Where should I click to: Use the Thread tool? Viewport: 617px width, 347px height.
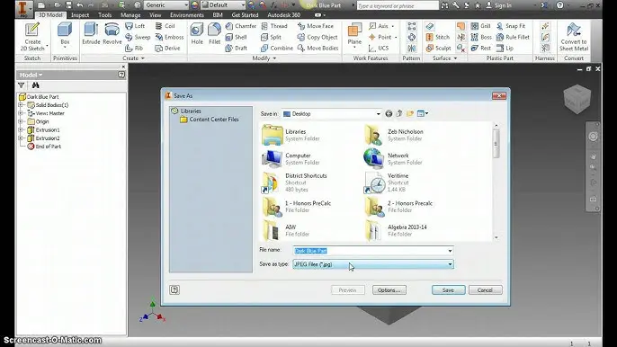[x=274, y=26]
